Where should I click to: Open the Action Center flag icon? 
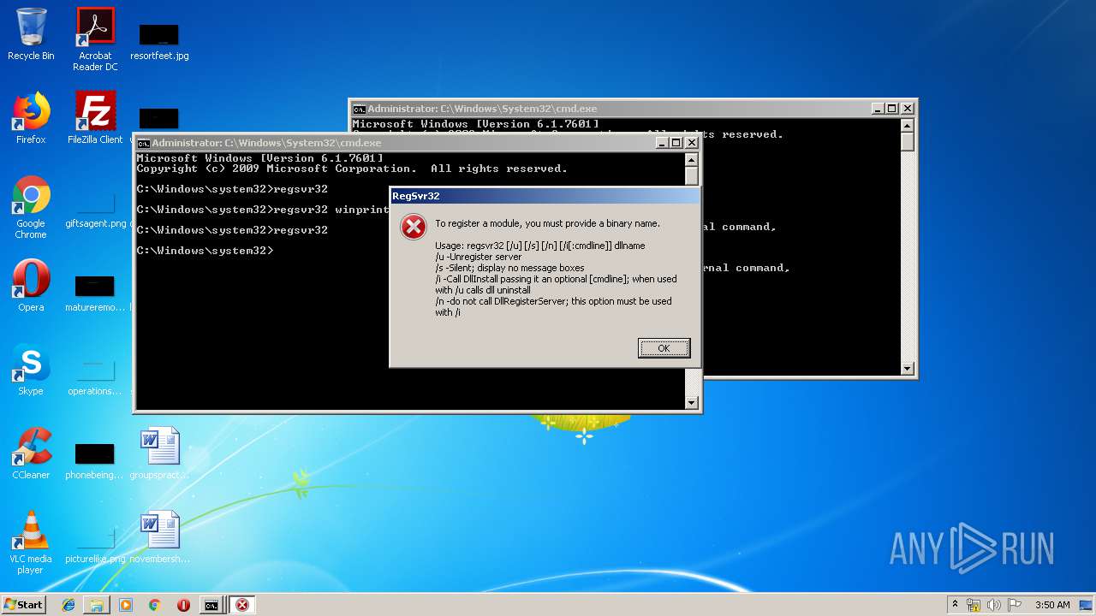1015,605
